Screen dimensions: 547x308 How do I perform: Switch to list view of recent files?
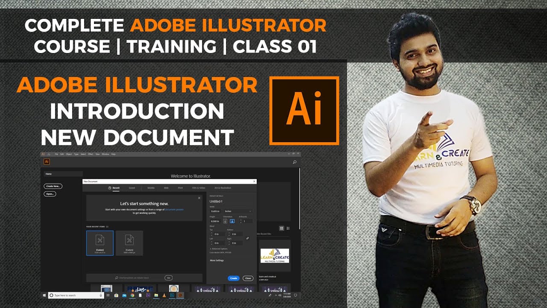(288, 228)
